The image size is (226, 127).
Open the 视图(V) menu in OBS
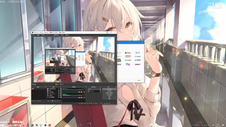[x=43, y=35]
